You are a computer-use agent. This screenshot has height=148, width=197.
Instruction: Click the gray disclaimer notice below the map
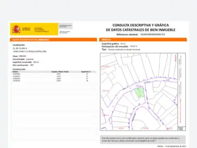tap(143, 139)
